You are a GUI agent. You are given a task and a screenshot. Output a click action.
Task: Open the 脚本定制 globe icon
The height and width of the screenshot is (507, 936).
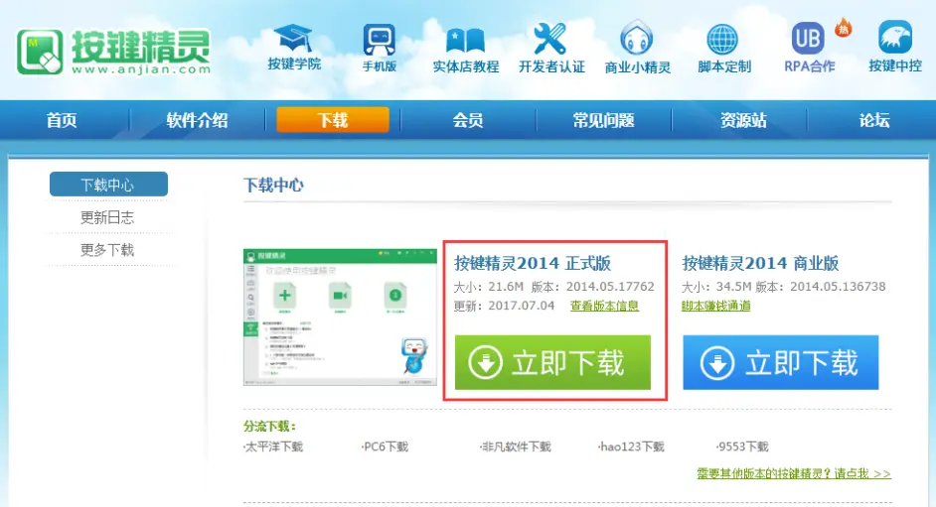pyautogui.click(x=722, y=40)
